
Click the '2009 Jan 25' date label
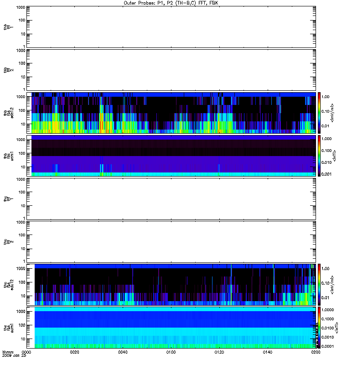(14, 356)
